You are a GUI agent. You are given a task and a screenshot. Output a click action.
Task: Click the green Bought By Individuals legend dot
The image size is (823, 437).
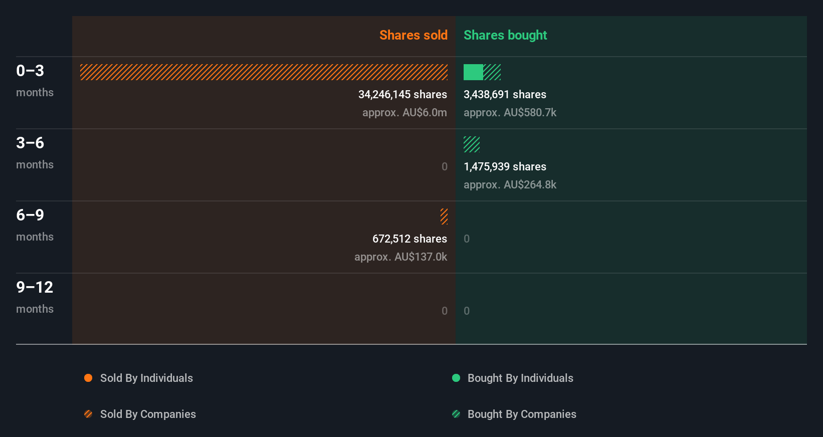(x=456, y=378)
